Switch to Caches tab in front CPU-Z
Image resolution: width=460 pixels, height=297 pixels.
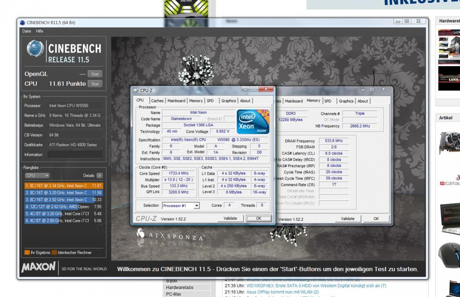point(157,101)
